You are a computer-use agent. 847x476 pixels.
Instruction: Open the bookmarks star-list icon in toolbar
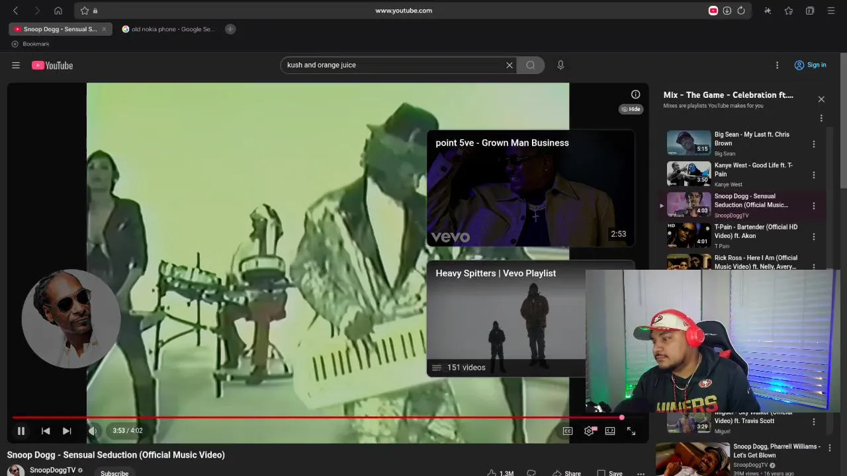click(x=789, y=11)
